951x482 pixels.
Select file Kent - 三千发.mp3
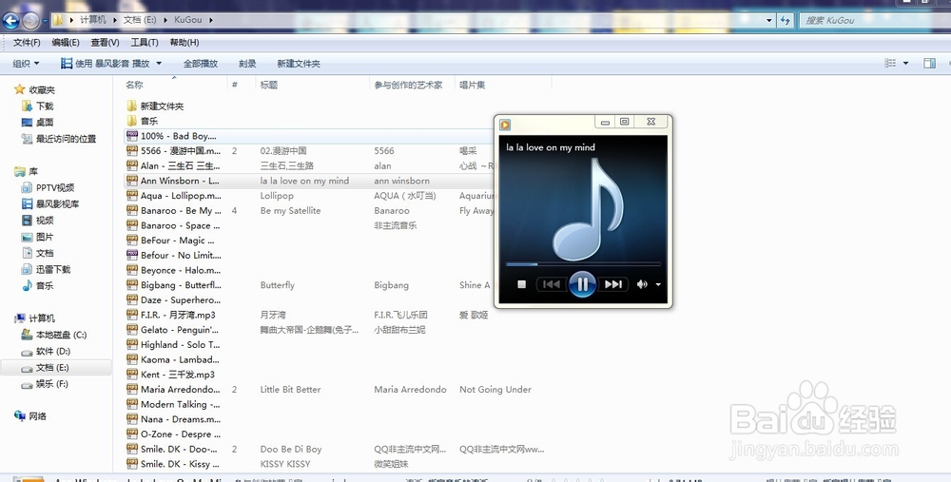point(177,375)
